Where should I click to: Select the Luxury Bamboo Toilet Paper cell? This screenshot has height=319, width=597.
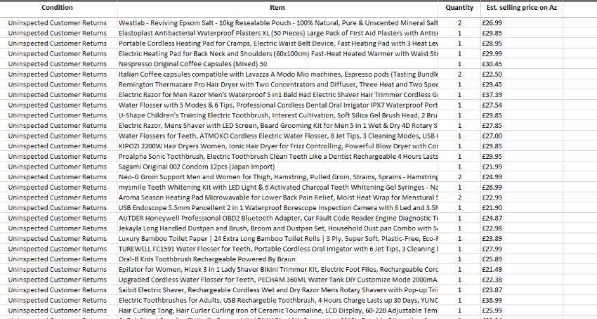tap(277, 238)
